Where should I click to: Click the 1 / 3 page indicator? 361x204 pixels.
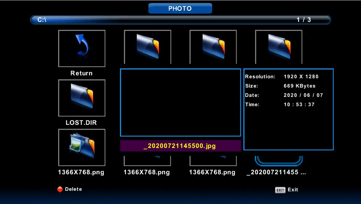point(304,20)
